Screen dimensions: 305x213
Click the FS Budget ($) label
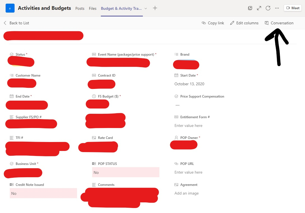click(108, 96)
